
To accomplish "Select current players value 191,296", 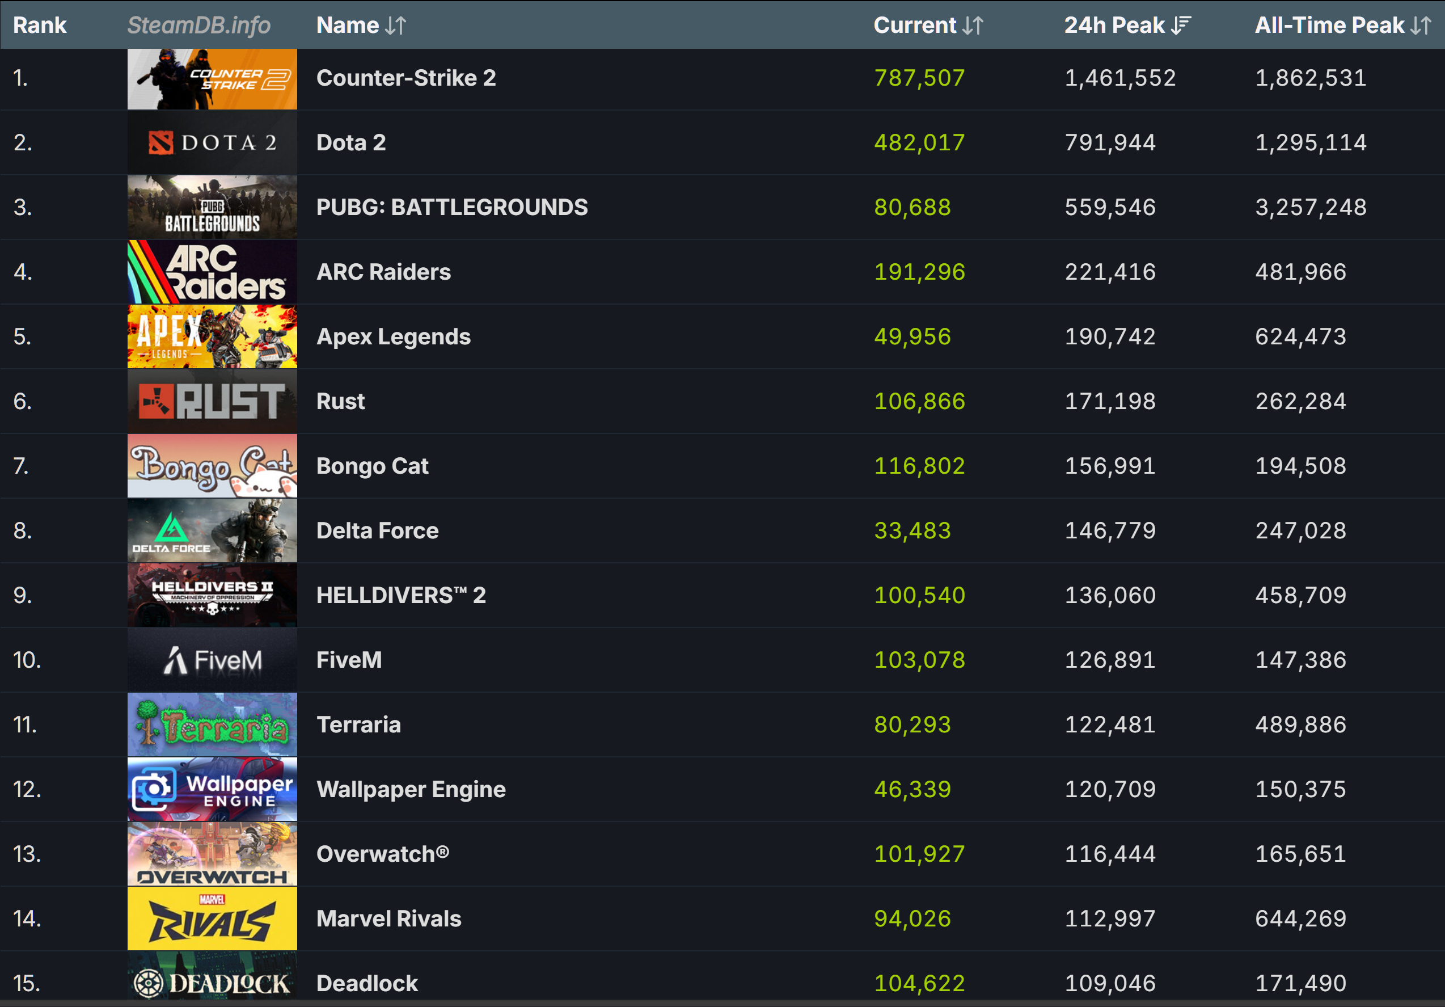I will (919, 273).
